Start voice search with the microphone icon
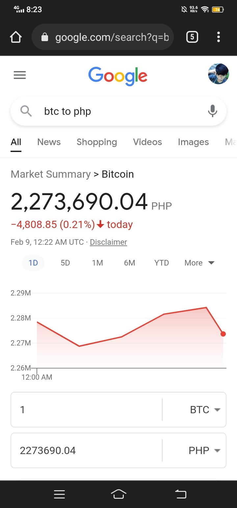 (213, 111)
